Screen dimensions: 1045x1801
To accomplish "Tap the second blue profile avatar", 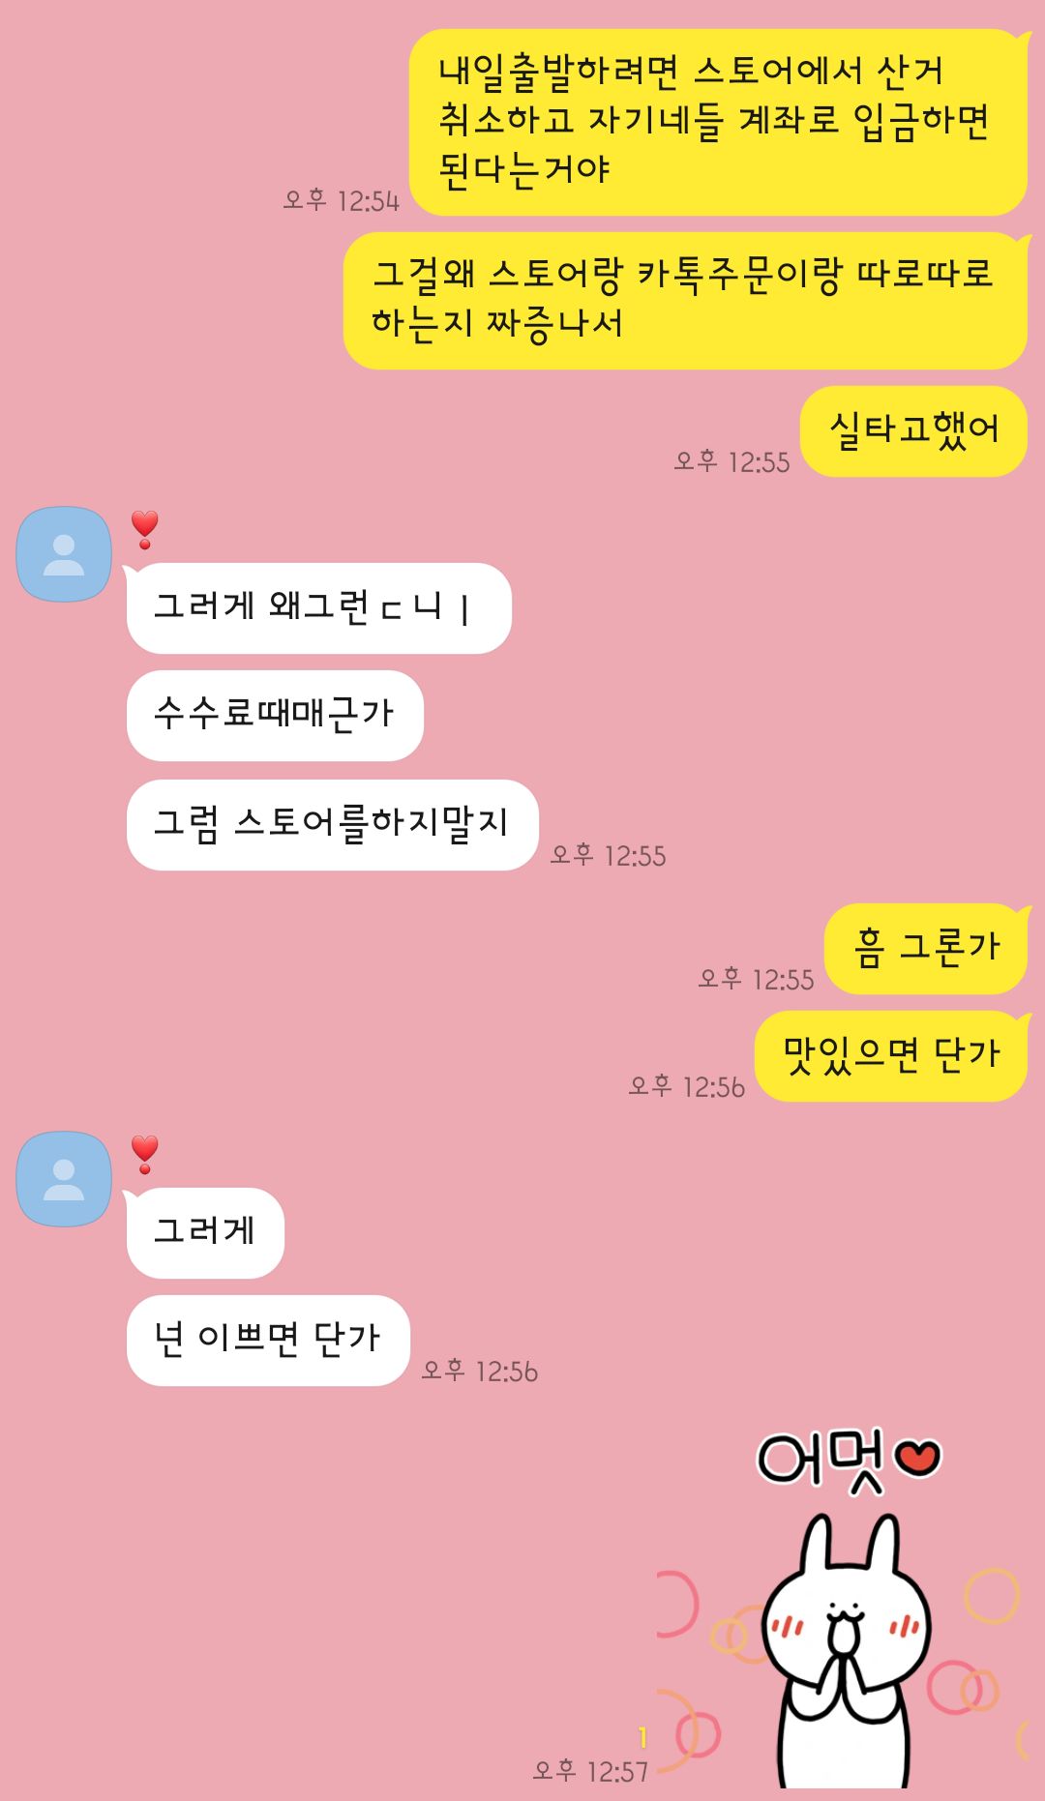I will coord(64,1179).
